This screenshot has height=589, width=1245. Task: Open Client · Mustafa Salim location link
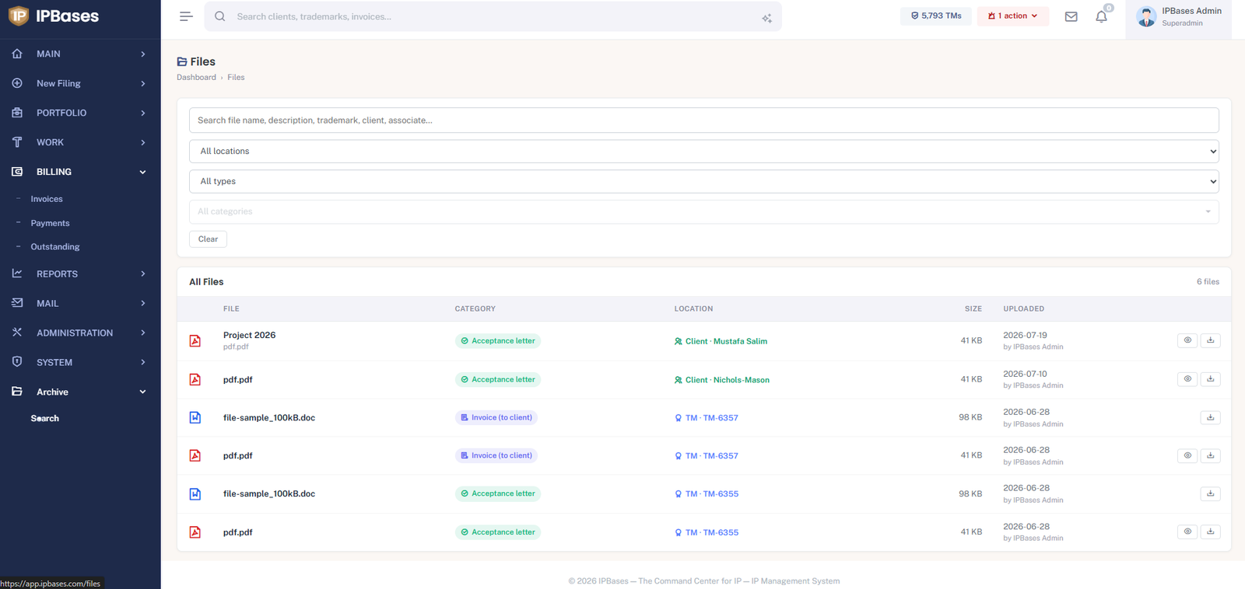721,341
